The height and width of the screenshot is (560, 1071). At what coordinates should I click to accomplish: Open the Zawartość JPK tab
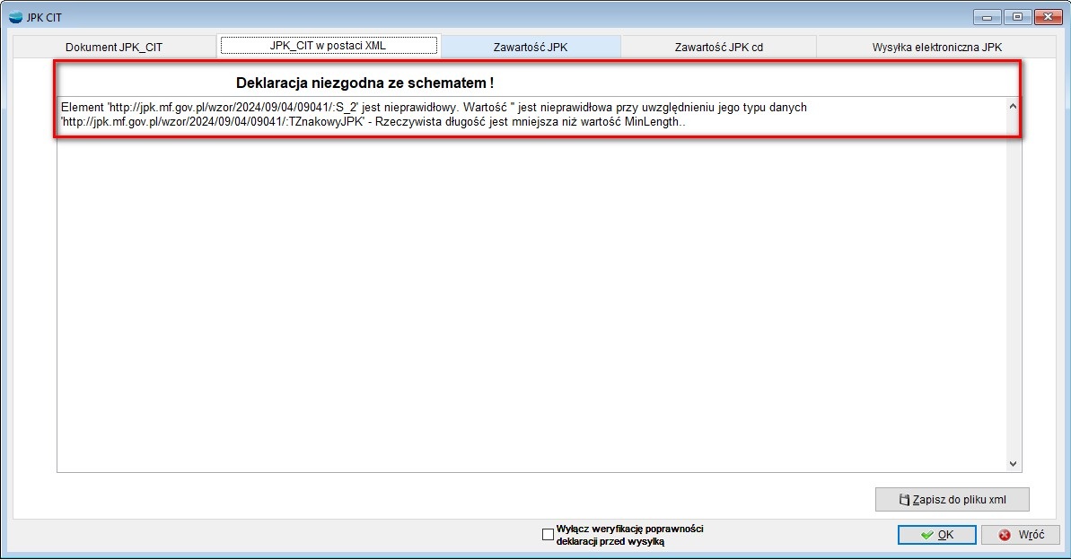click(531, 47)
